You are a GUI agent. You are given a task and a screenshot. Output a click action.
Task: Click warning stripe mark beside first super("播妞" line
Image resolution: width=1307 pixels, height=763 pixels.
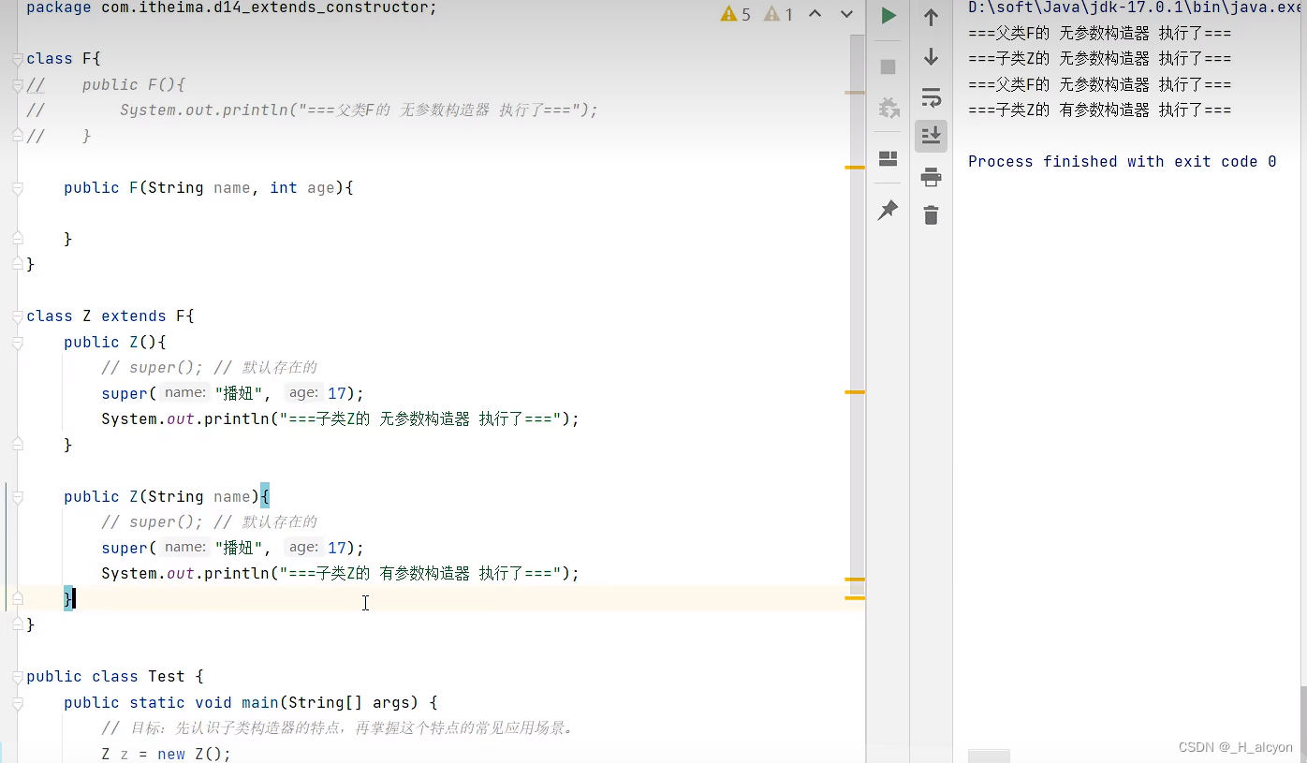click(x=855, y=392)
